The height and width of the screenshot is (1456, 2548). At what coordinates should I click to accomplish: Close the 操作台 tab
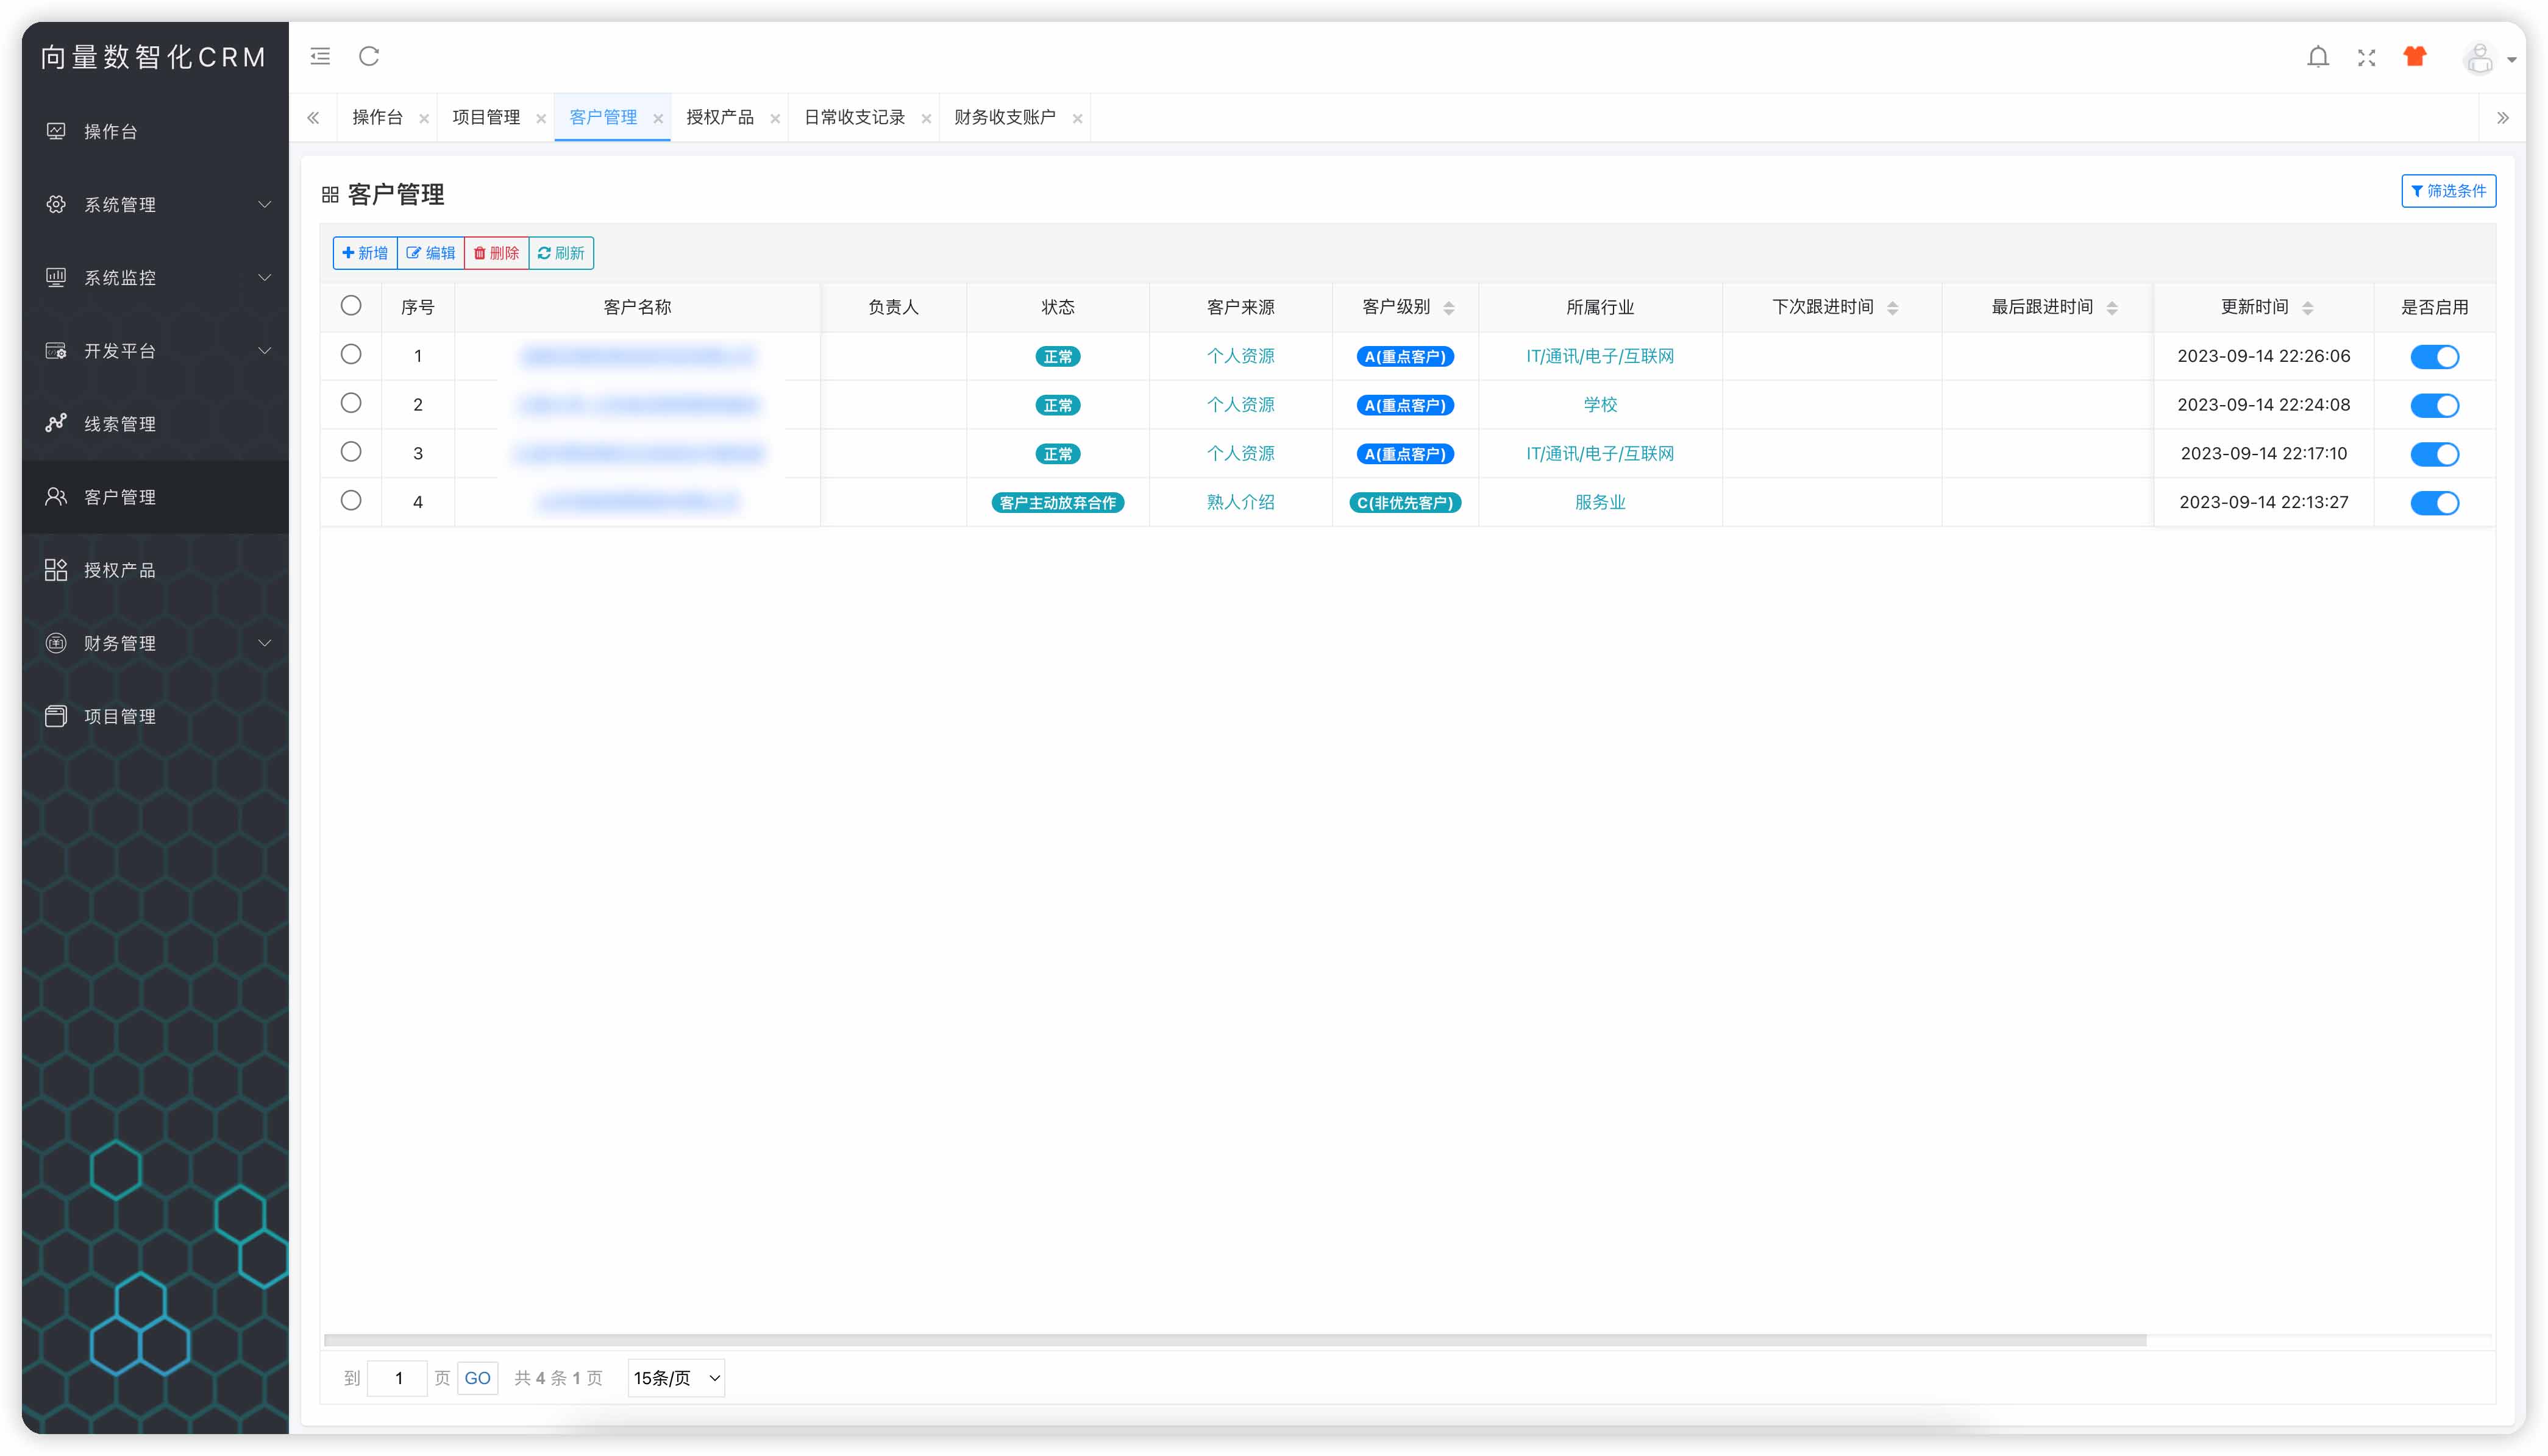pyautogui.click(x=424, y=119)
